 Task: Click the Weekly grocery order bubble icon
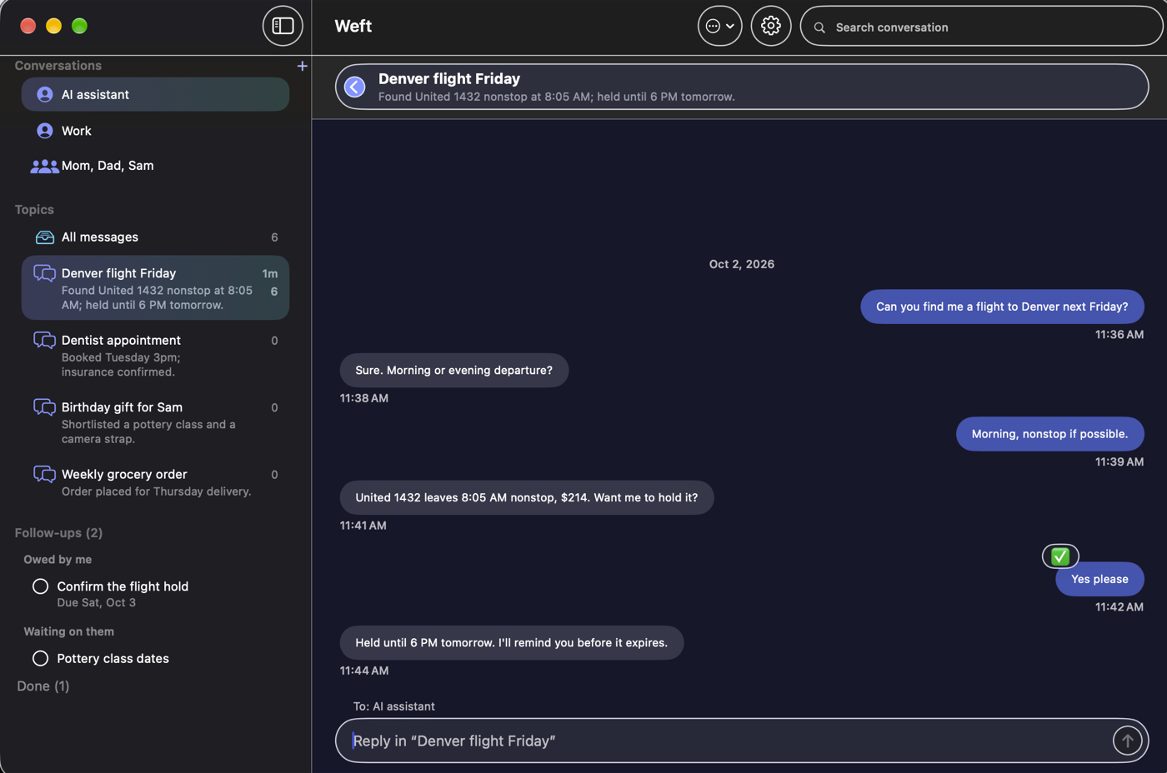[44, 474]
